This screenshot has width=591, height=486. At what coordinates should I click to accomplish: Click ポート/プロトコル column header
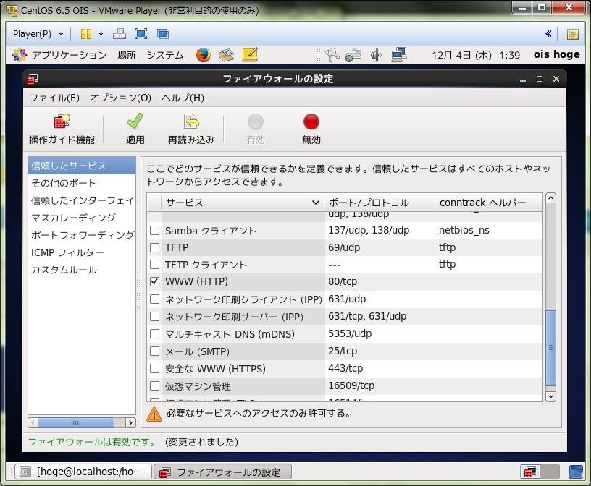380,202
